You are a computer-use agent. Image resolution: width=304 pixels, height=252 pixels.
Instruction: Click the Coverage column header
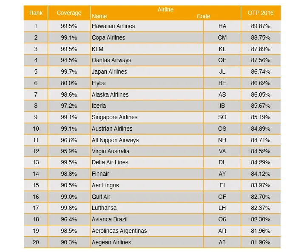point(69,13)
